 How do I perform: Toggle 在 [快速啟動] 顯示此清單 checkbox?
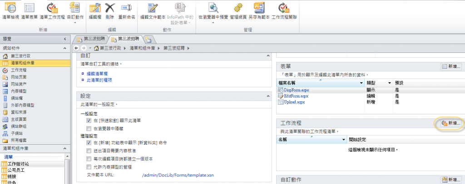89,121
